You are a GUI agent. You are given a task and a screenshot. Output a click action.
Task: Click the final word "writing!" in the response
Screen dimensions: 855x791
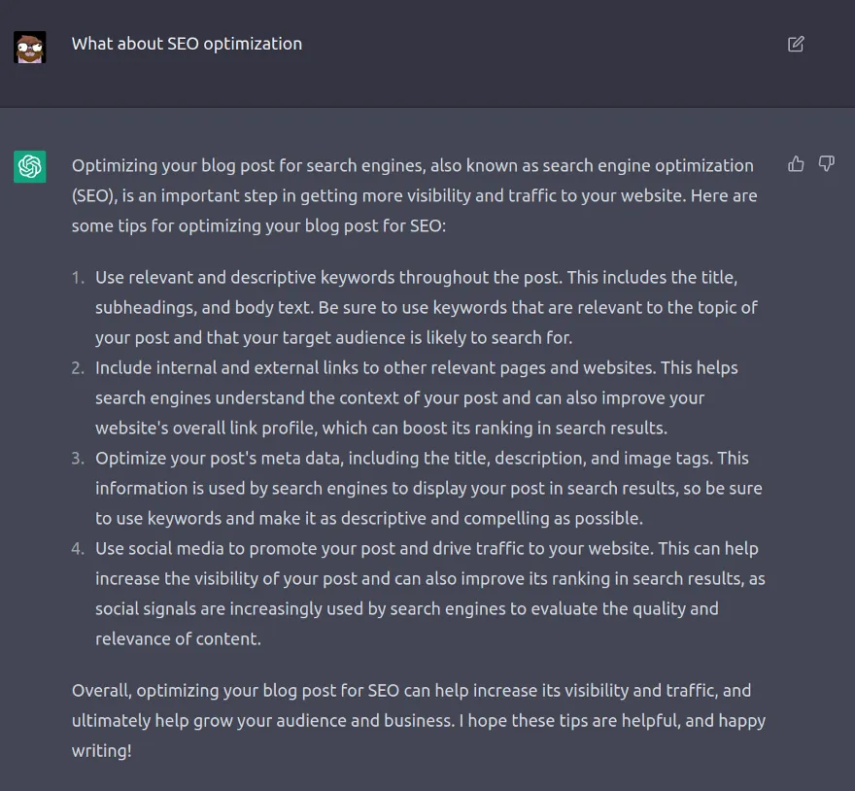(101, 751)
